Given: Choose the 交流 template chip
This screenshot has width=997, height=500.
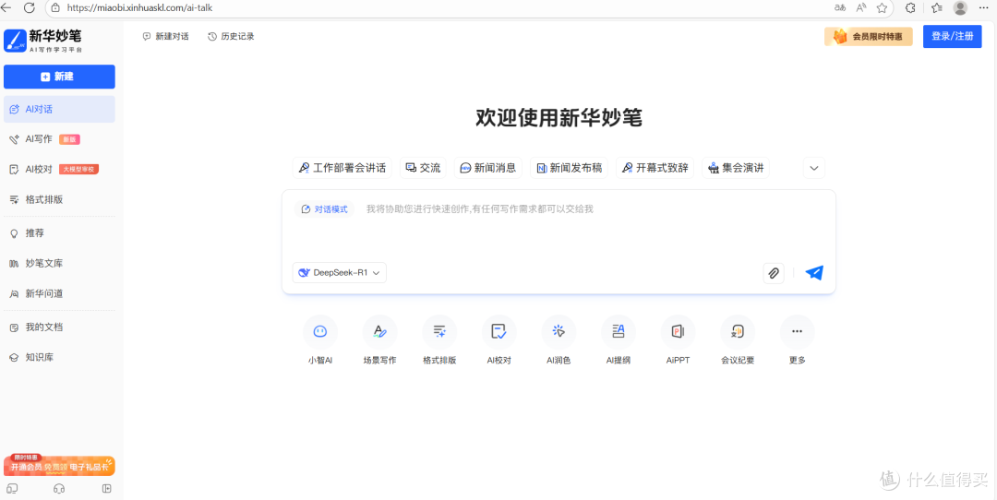Looking at the screenshot, I should [423, 168].
